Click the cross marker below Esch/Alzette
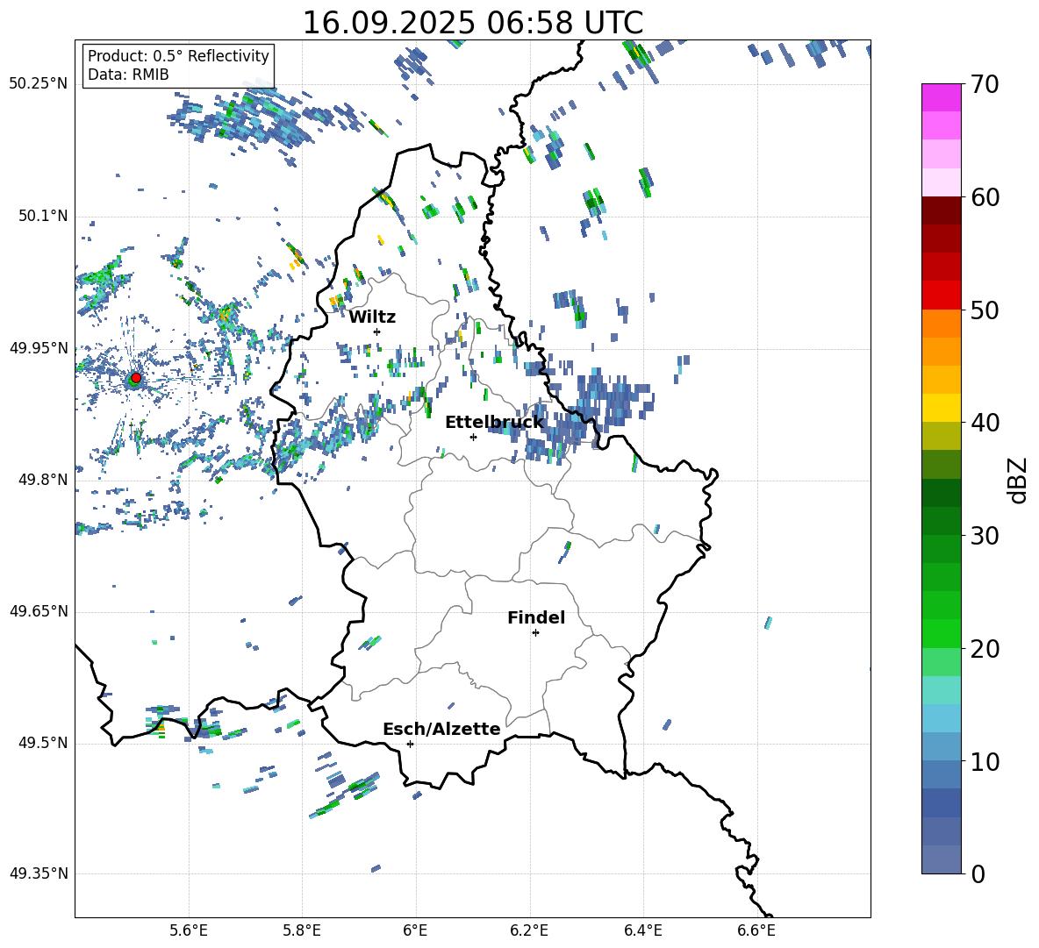The image size is (1039, 948). click(410, 744)
